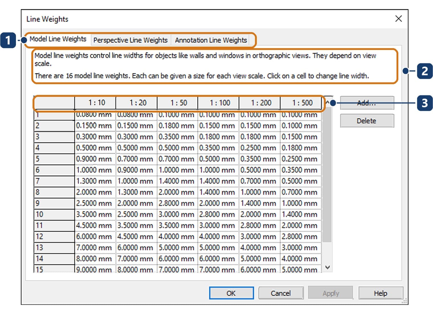Close the Line Weights dialog

click(x=399, y=19)
